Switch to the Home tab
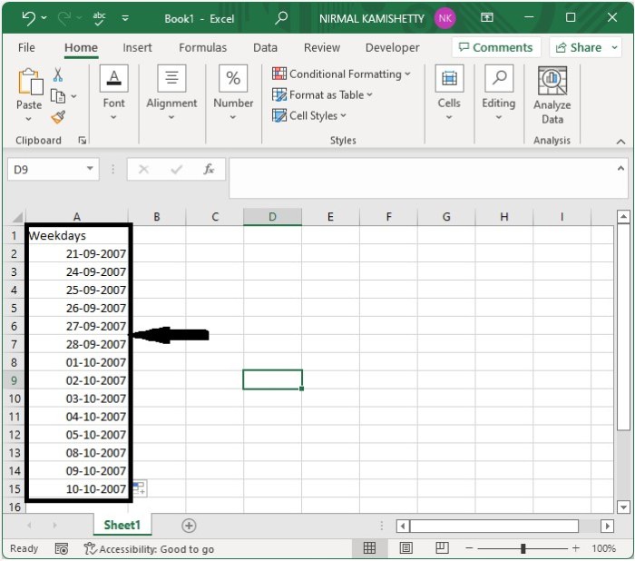Image resolution: width=635 pixels, height=561 pixels. [x=81, y=47]
